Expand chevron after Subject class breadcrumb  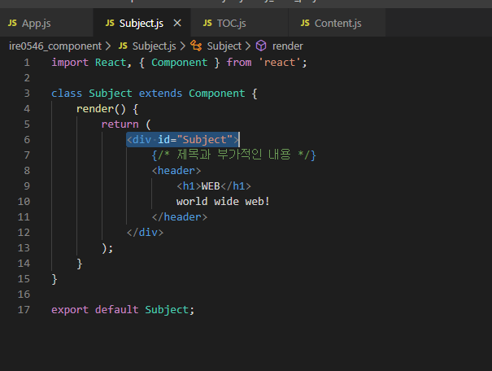248,46
